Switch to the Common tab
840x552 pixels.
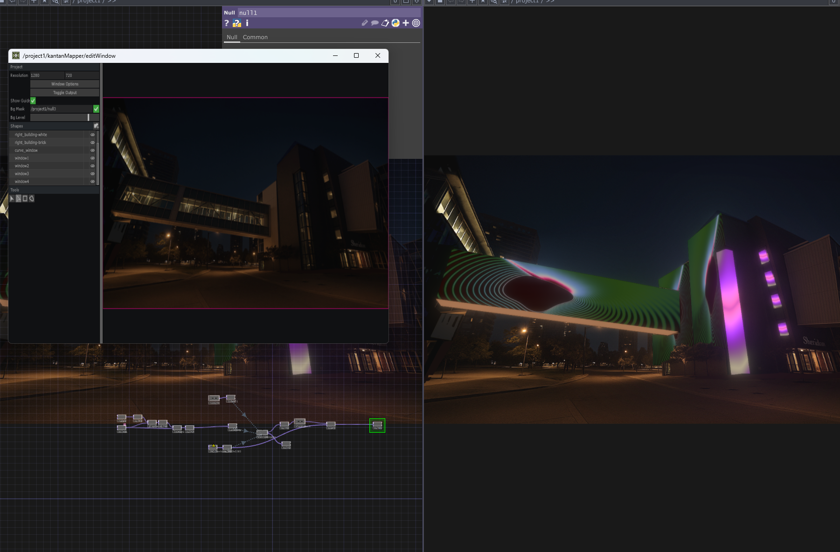click(256, 37)
